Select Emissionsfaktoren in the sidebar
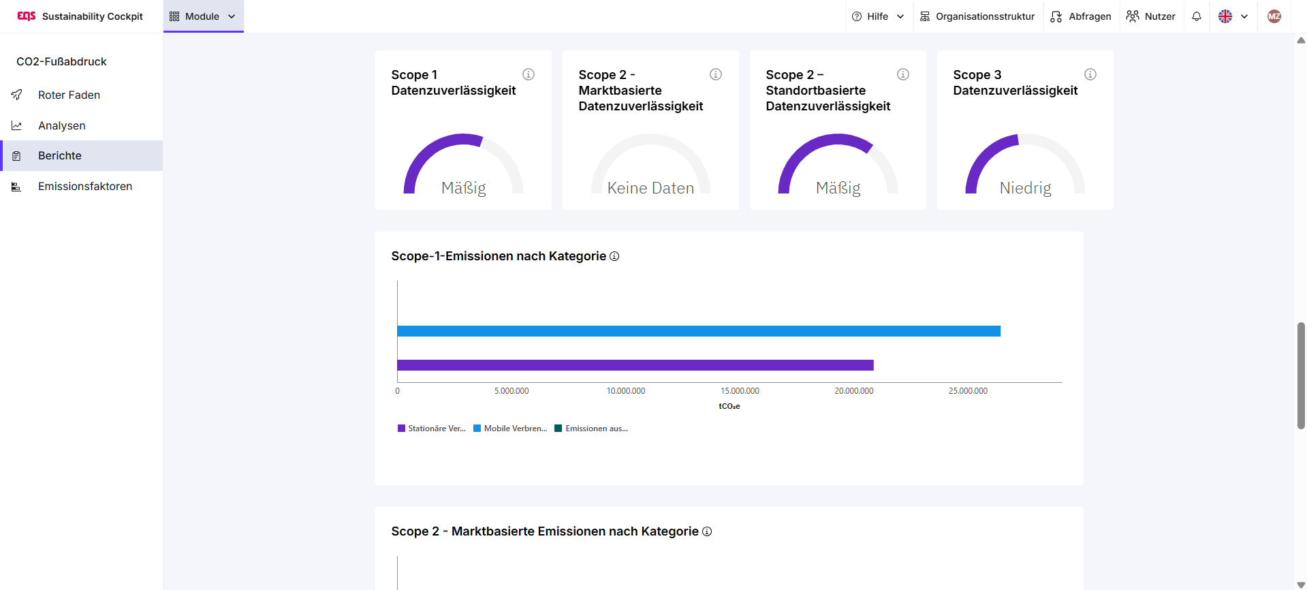The width and height of the screenshot is (1307, 590). pyautogui.click(x=84, y=186)
